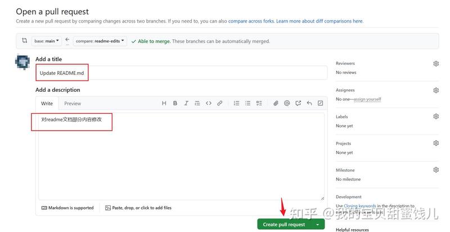Open slash commands icon in toolbar
This screenshot has width=450, height=232.
pyautogui.click(x=321, y=103)
